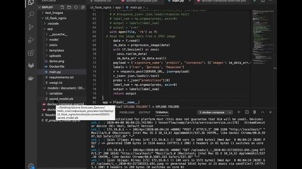Open the Source Control view
302x169 pixels.
[31, 27]
